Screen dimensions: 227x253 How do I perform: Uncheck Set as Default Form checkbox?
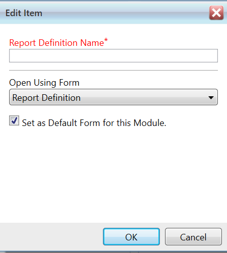[14, 120]
